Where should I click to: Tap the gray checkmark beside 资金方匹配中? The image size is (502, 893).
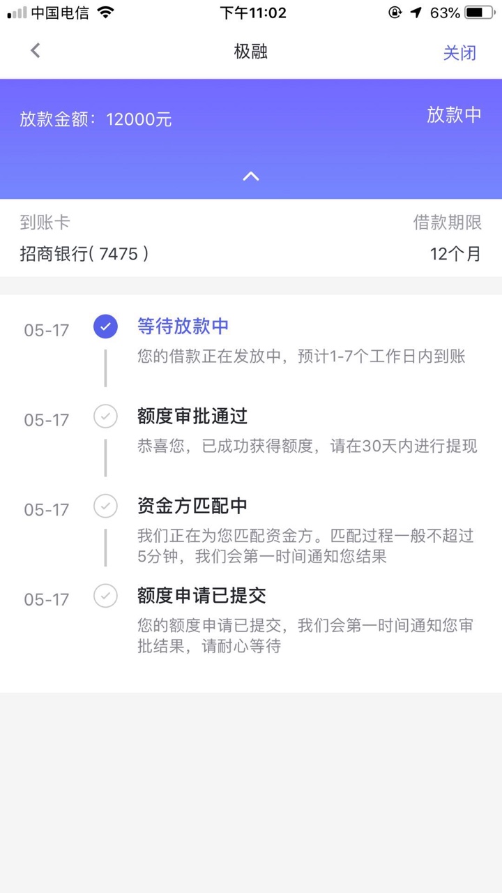coord(105,506)
